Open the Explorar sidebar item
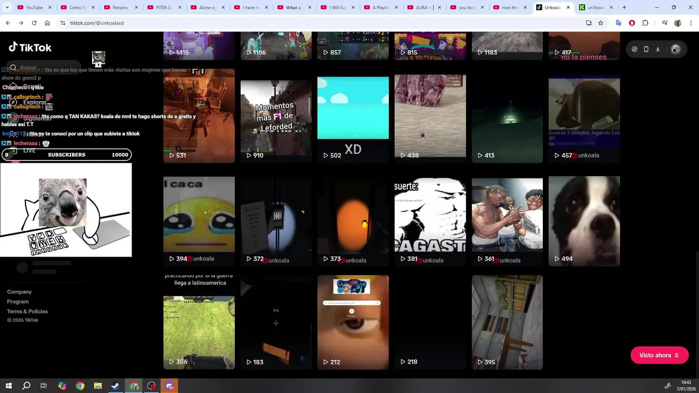Viewport: 699px width, 393px height. (x=35, y=102)
